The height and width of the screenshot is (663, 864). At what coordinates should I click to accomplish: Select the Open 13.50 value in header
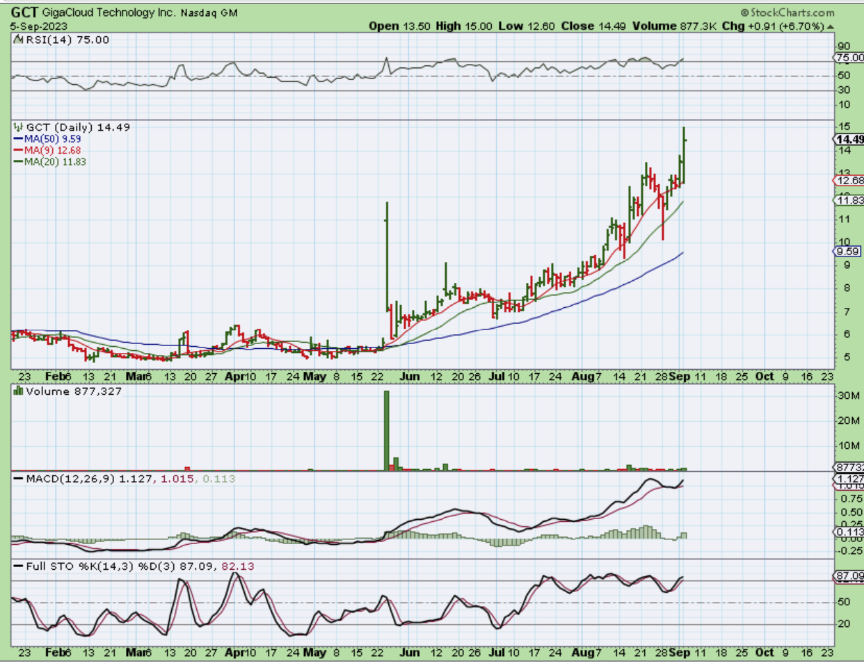(399, 26)
